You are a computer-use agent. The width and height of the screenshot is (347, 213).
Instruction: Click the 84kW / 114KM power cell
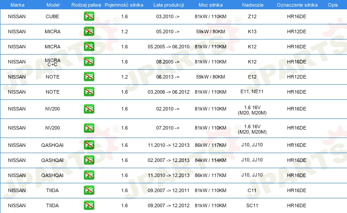(210, 160)
